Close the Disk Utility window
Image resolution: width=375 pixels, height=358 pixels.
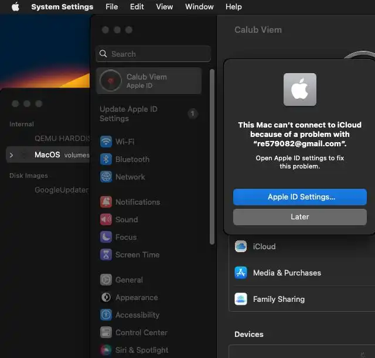tap(15, 104)
